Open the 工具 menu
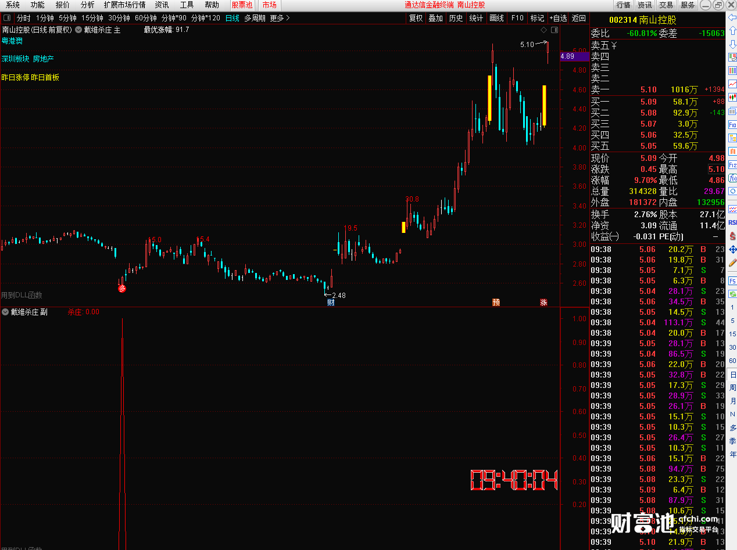The image size is (737, 550). [x=187, y=5]
